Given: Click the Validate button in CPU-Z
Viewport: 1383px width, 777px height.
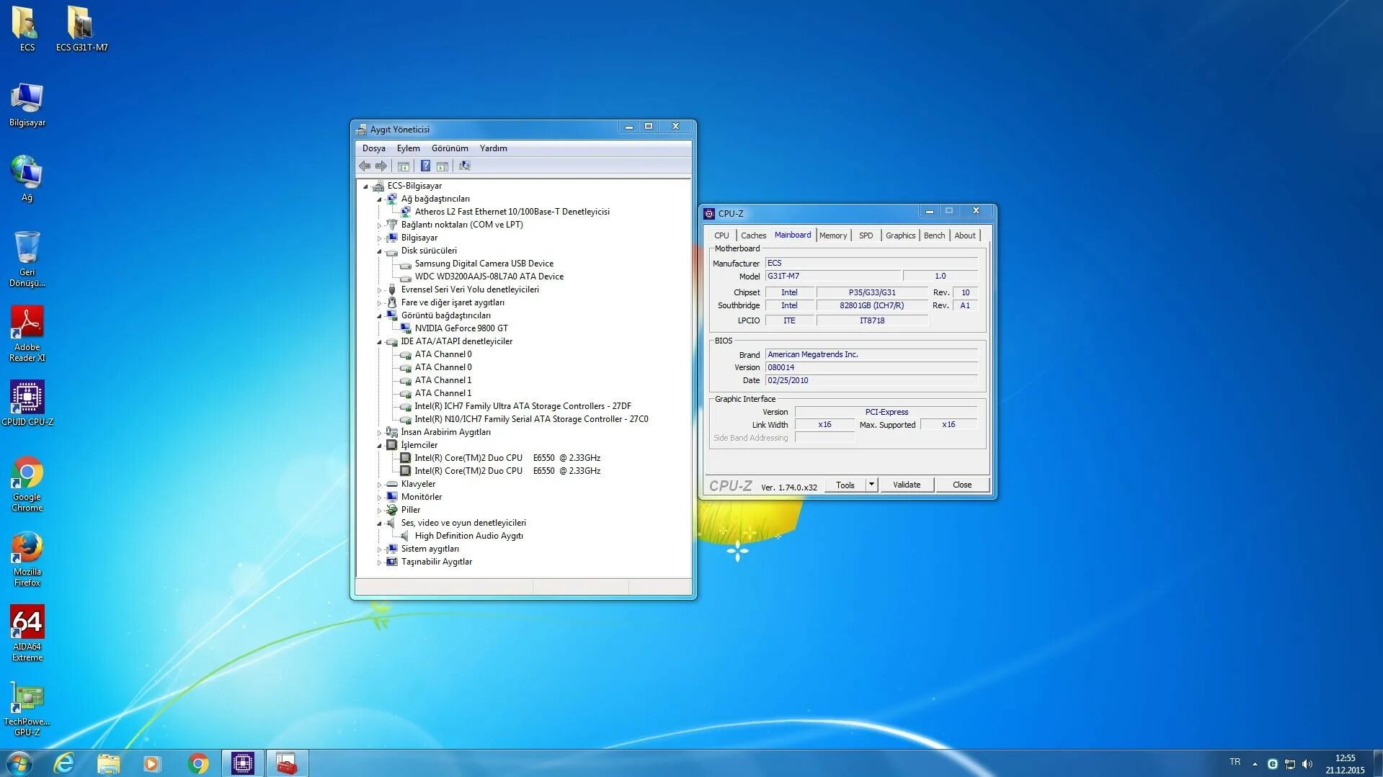Looking at the screenshot, I should point(907,485).
